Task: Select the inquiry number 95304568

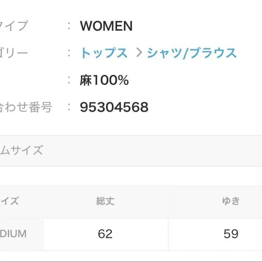Action: [x=114, y=107]
